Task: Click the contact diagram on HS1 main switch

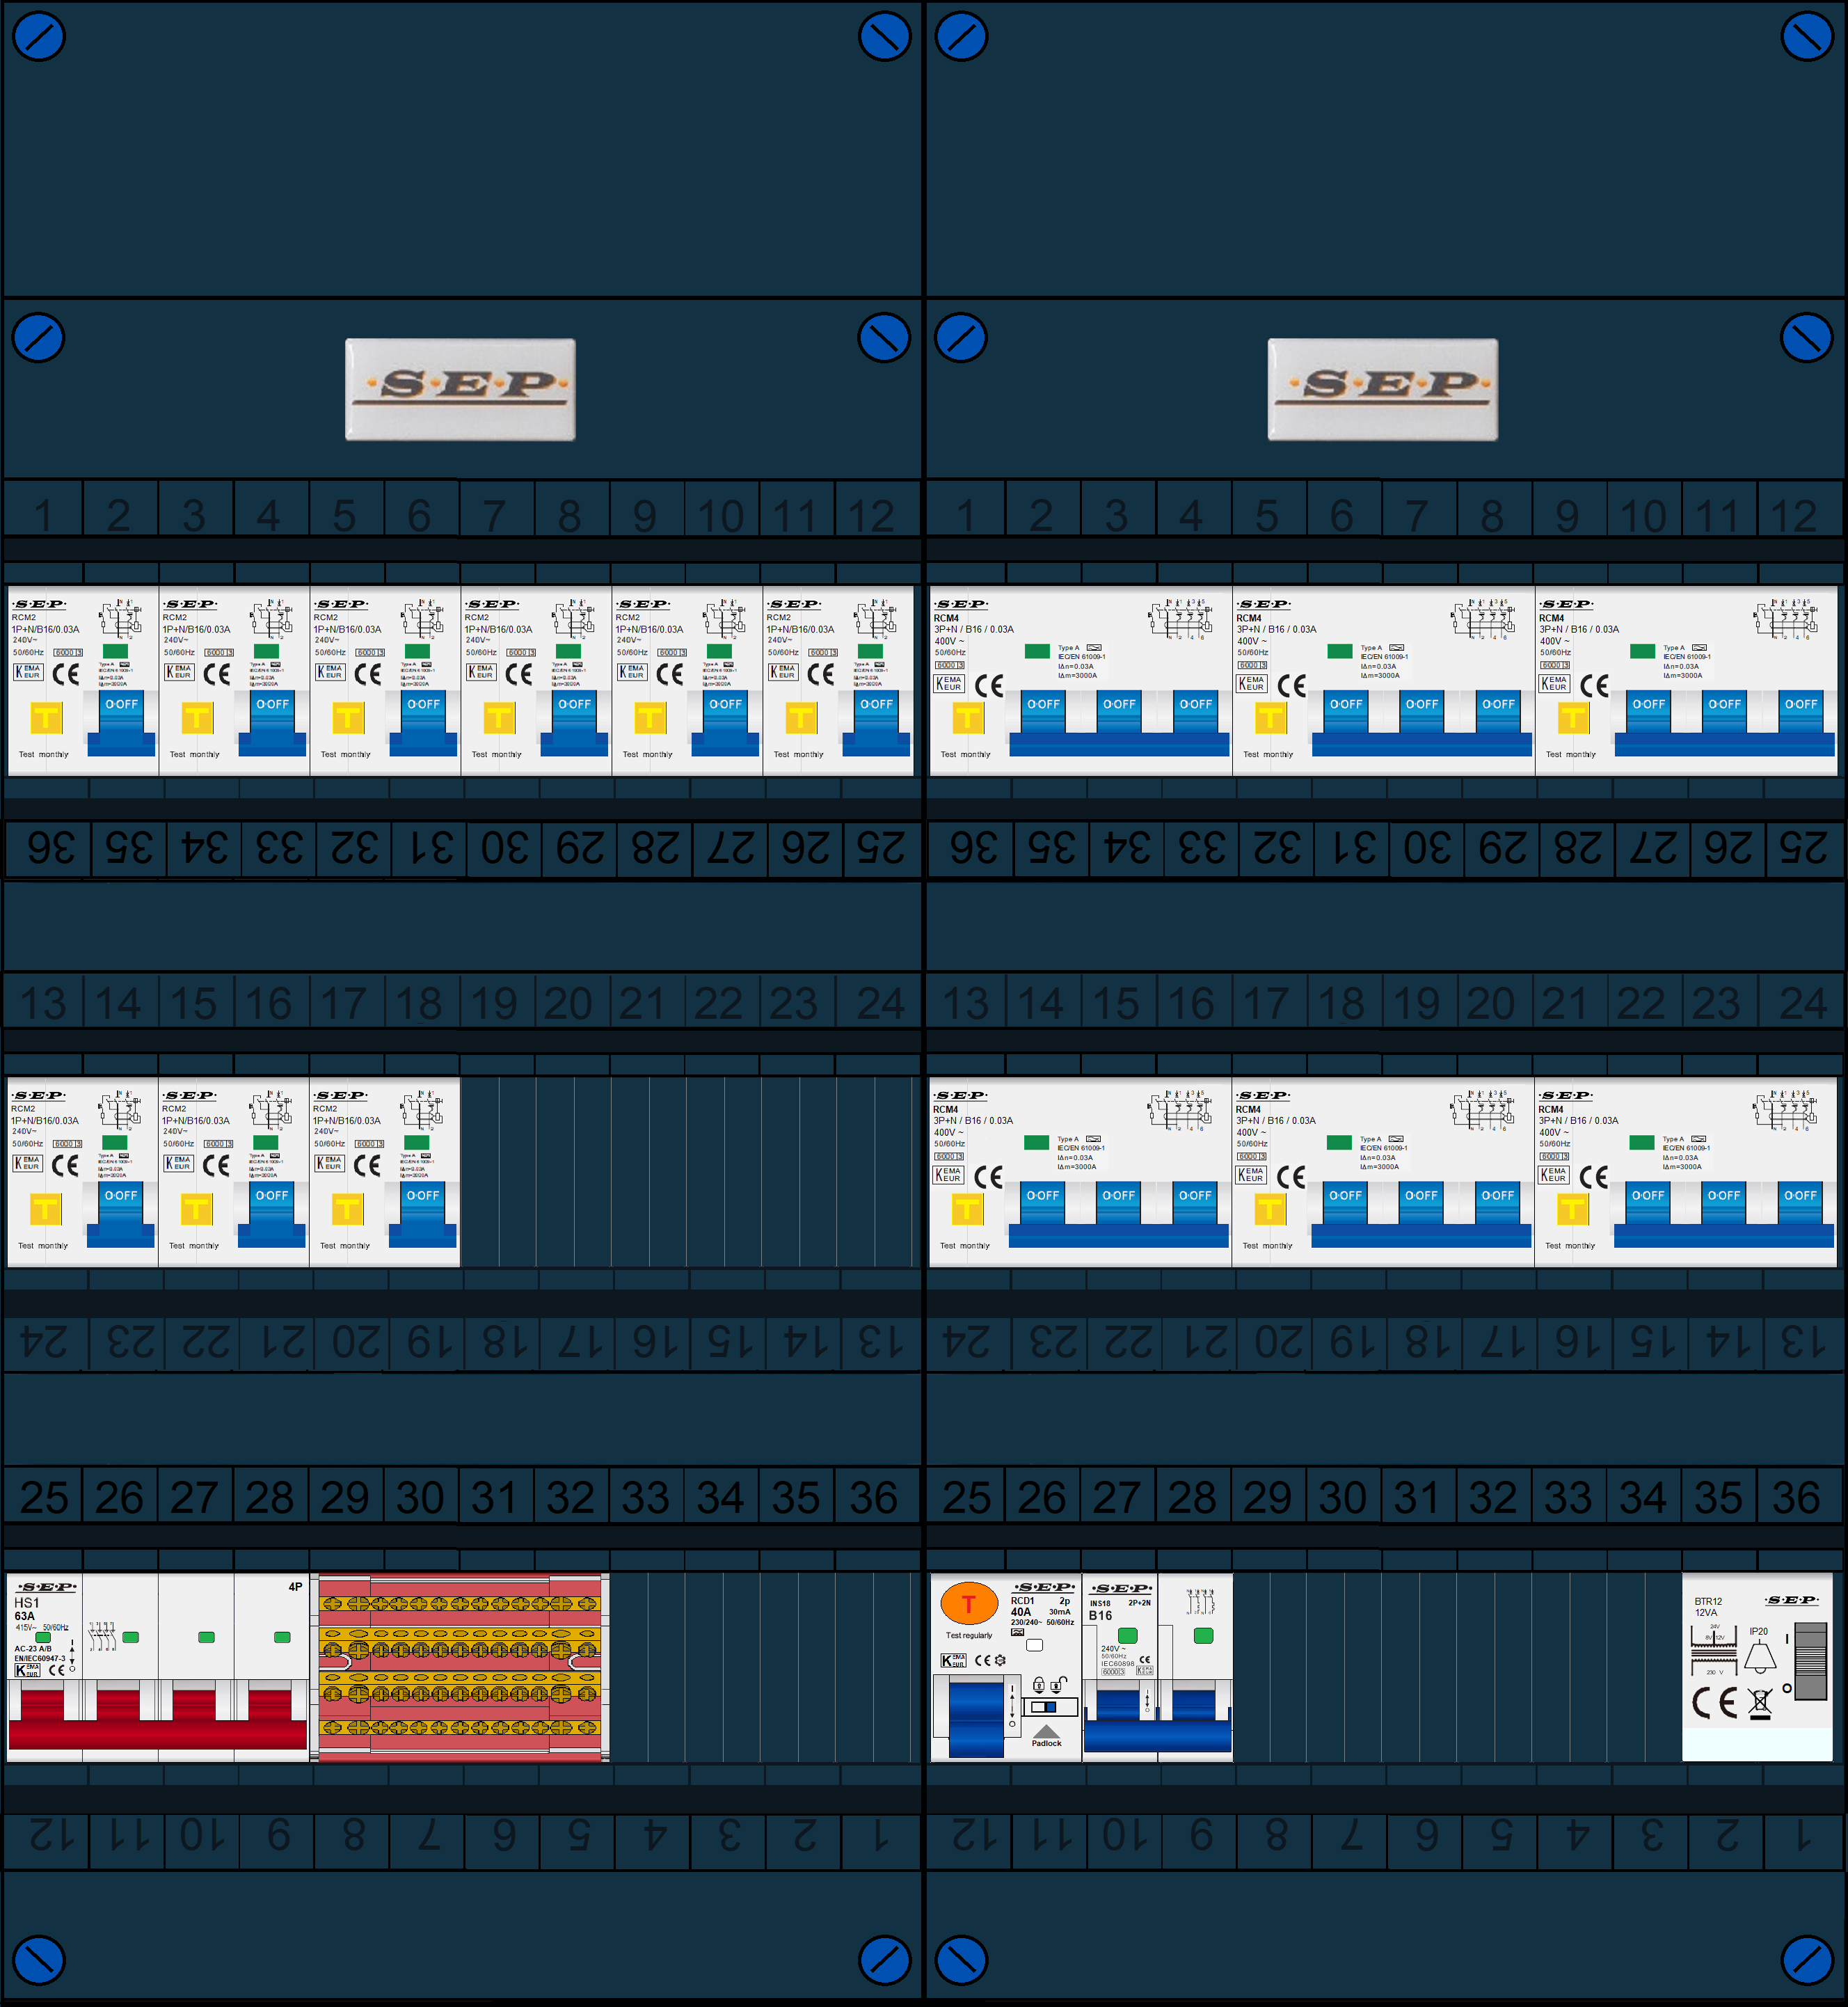Action: tap(103, 1636)
